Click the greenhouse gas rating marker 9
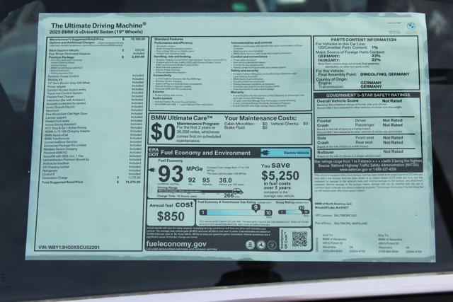 [256, 208]
